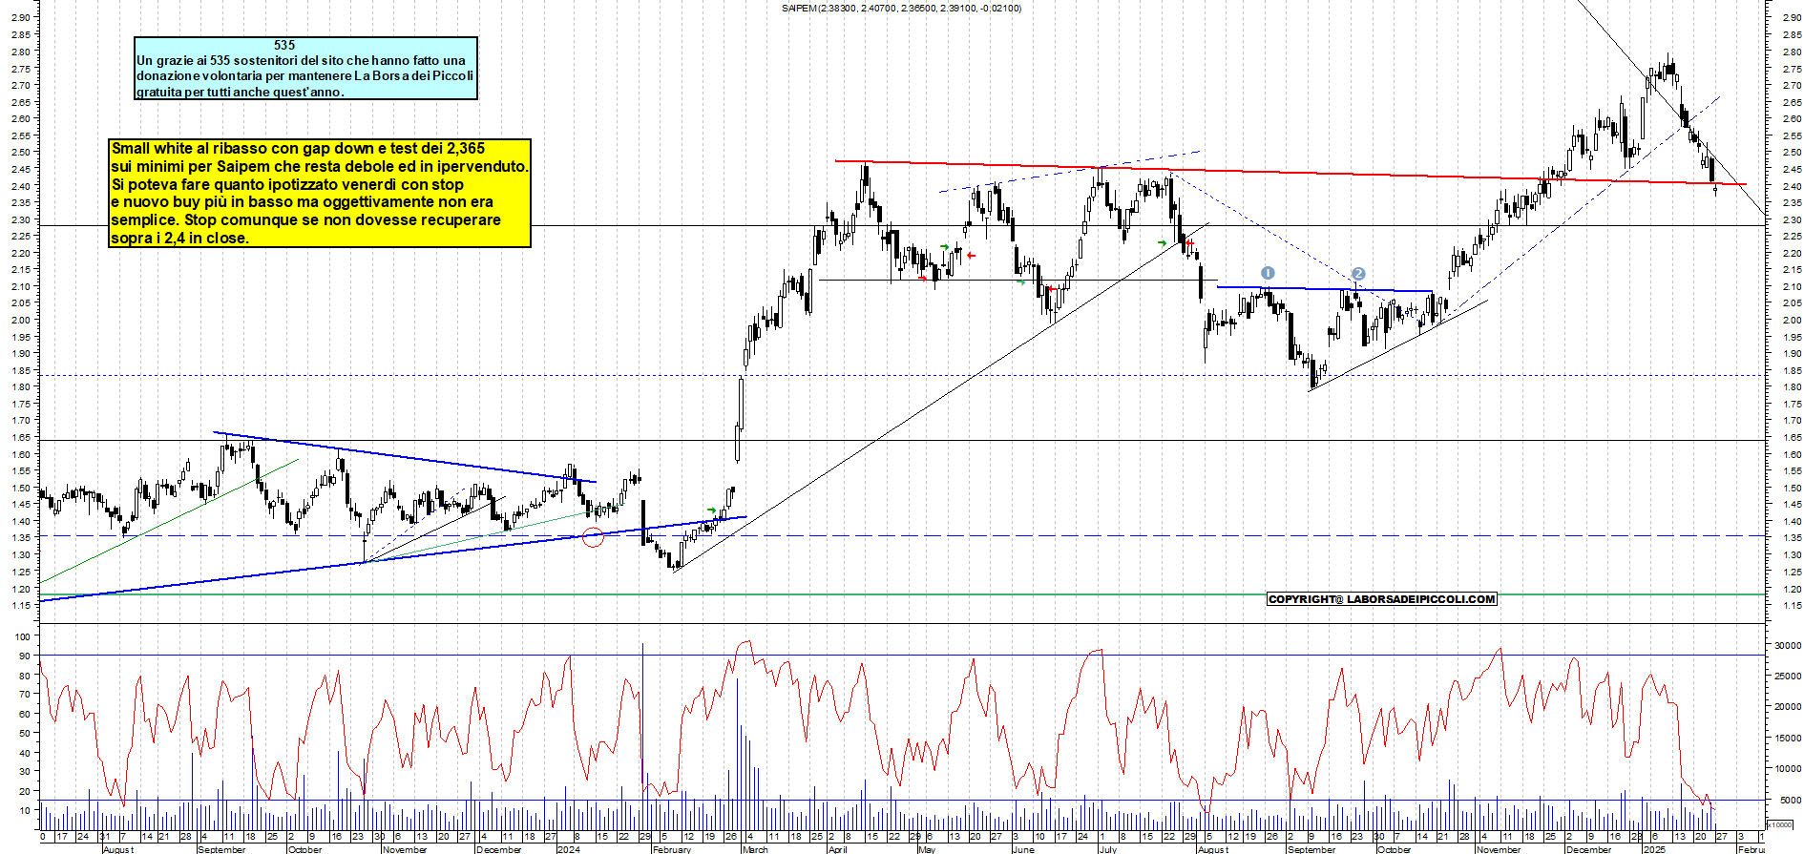Select the 'July' month label

click(x=1108, y=849)
